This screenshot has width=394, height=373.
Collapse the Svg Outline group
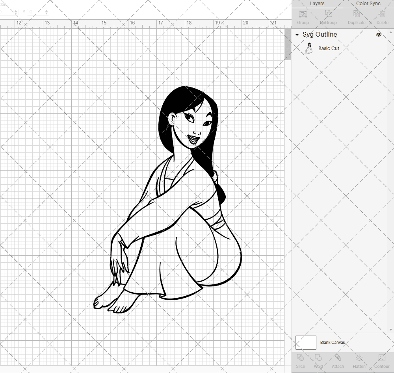pyautogui.click(x=297, y=35)
